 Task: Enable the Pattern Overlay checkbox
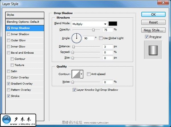[9, 90]
